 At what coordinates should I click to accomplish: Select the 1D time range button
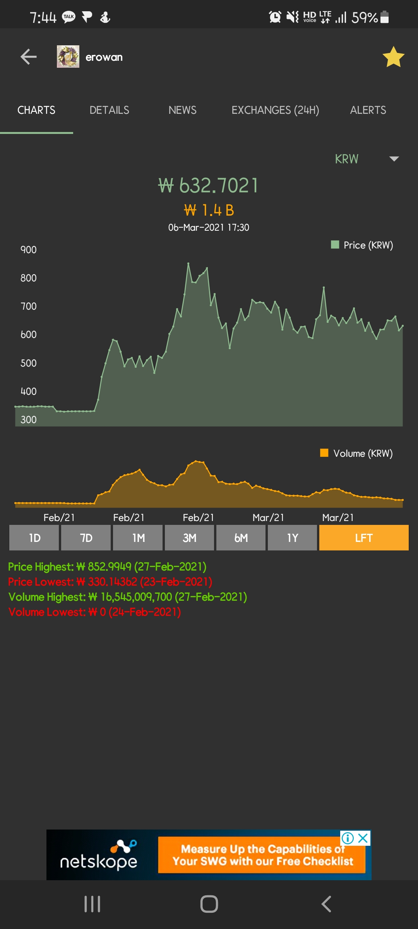34,538
